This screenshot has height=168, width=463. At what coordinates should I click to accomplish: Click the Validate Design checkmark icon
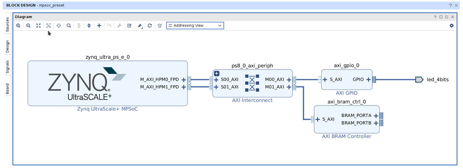click(129, 25)
